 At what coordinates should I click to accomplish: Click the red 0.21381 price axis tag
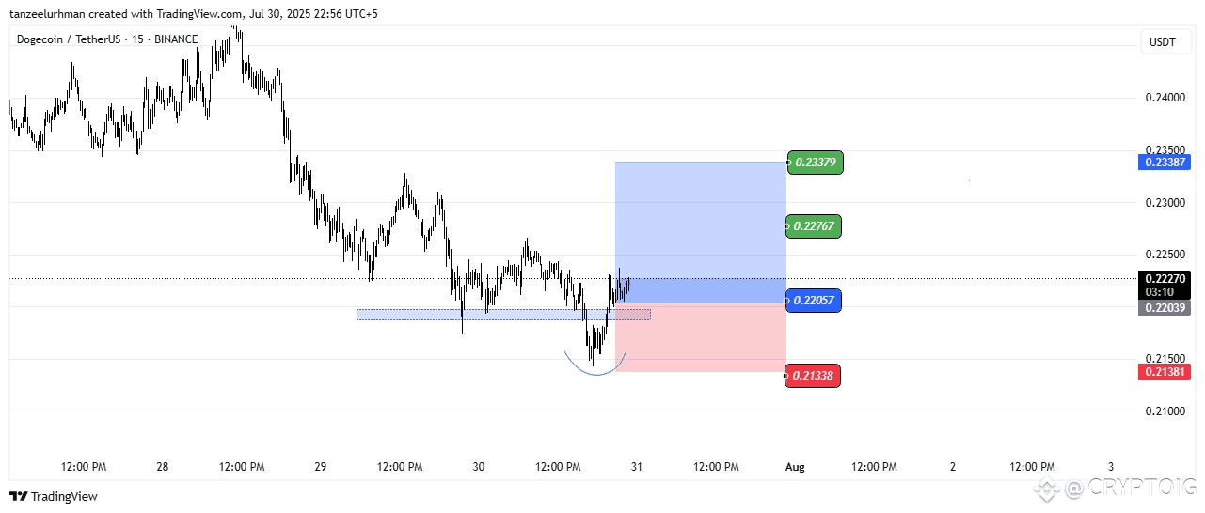(1166, 371)
